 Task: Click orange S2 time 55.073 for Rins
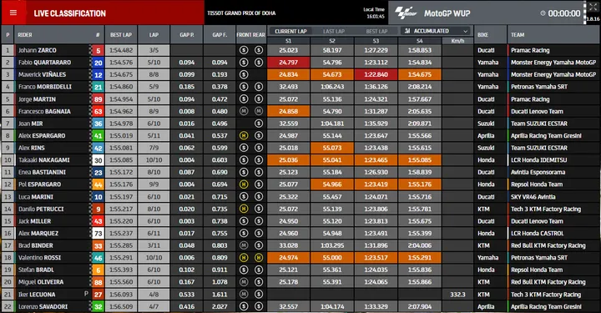click(x=332, y=148)
